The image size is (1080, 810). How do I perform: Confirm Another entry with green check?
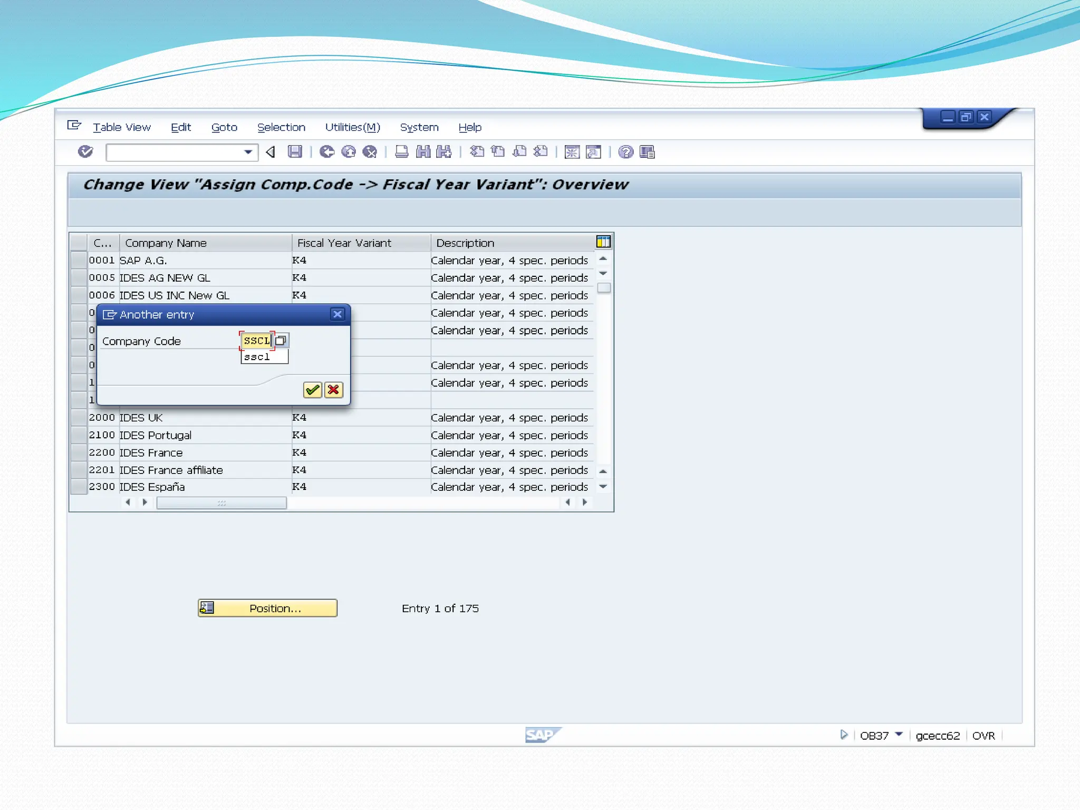click(x=312, y=390)
